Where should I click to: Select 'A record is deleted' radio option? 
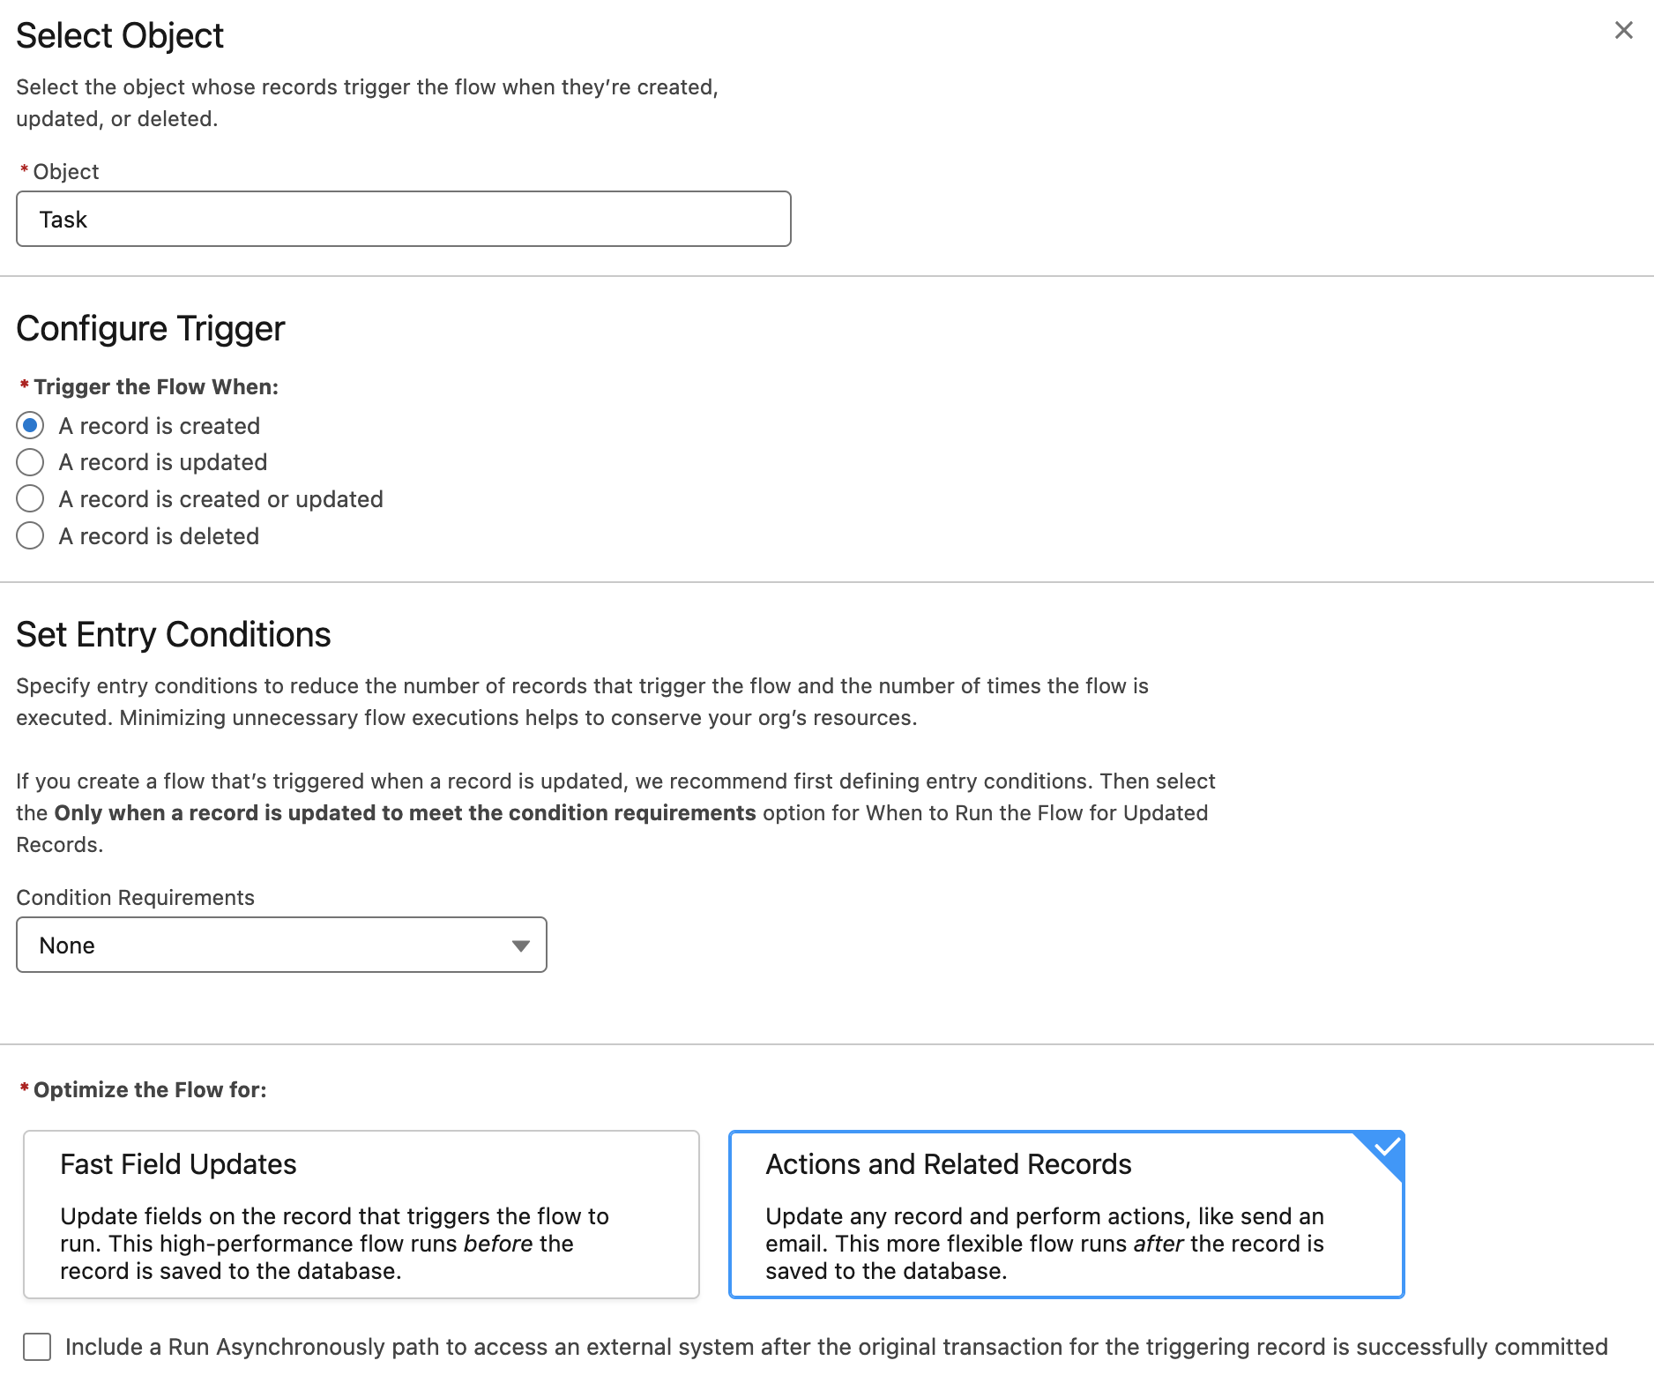[30, 535]
